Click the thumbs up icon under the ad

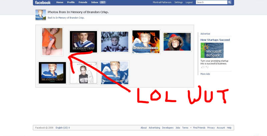coord(202,67)
